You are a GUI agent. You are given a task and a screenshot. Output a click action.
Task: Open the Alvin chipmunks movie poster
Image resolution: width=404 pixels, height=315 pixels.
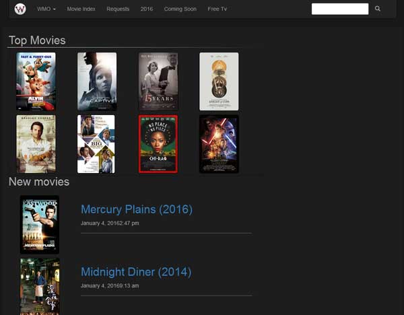tap(36, 81)
